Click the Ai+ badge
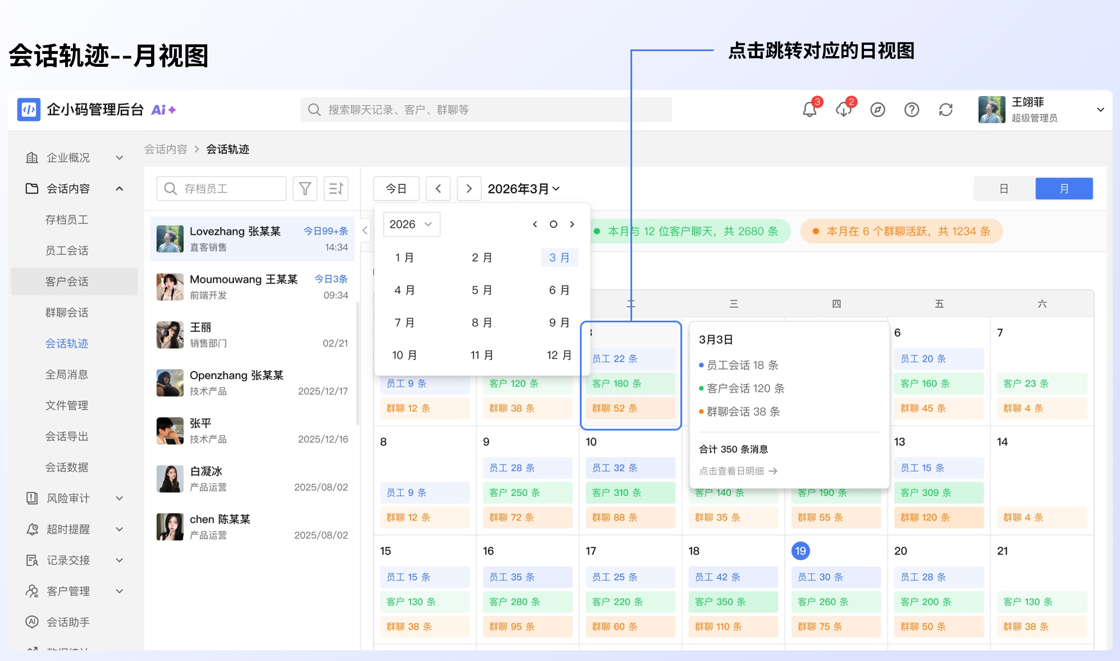Viewport: 1120px width, 661px height. [163, 110]
